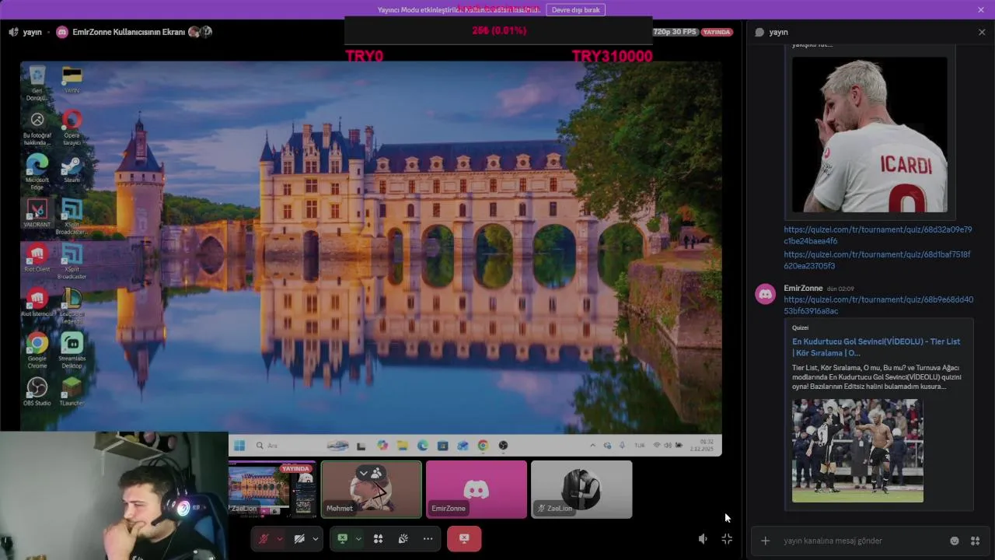Open the activities grid icon
995x560 pixels.
[378, 539]
